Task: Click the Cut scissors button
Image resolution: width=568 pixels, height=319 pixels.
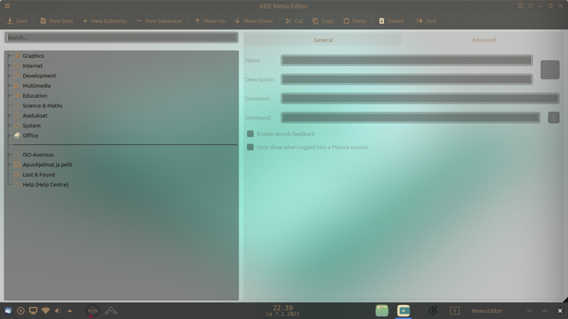Action: coord(294,21)
